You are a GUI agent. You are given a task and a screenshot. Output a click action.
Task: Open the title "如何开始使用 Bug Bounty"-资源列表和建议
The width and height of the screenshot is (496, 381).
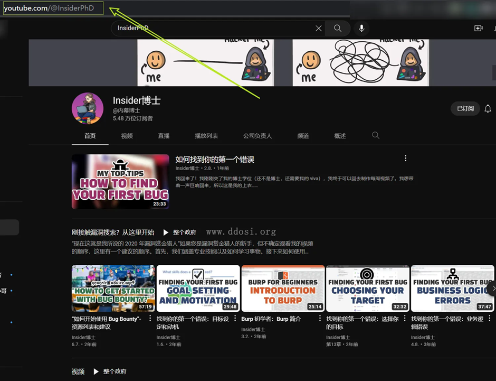(107, 323)
